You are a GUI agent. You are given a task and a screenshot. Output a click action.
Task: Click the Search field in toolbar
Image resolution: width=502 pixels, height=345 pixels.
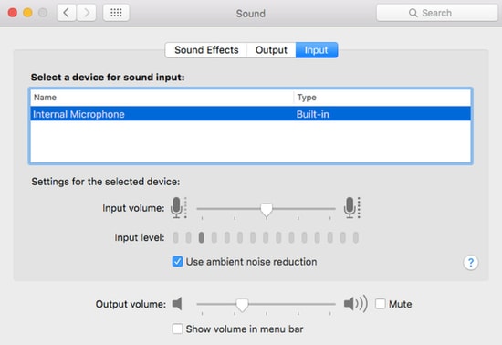tap(437, 13)
